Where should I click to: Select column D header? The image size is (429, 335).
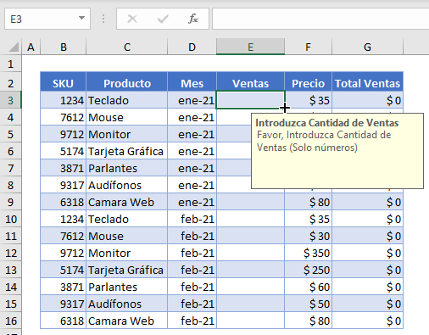[192, 47]
